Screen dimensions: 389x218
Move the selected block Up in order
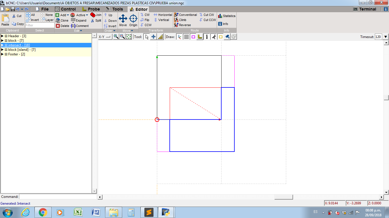tap(108, 15)
